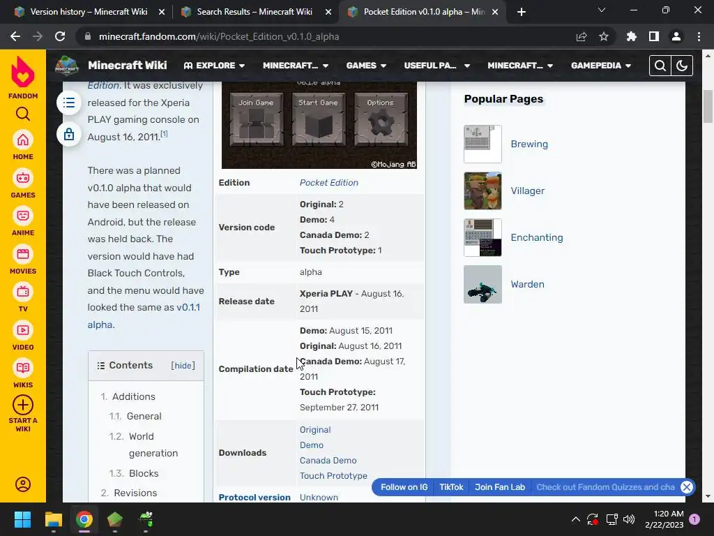
Task: Open the Games sidebar icon
Action: coord(23,178)
